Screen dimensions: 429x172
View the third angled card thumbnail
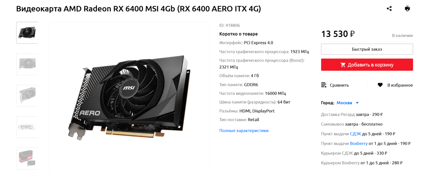pyautogui.click(x=27, y=95)
